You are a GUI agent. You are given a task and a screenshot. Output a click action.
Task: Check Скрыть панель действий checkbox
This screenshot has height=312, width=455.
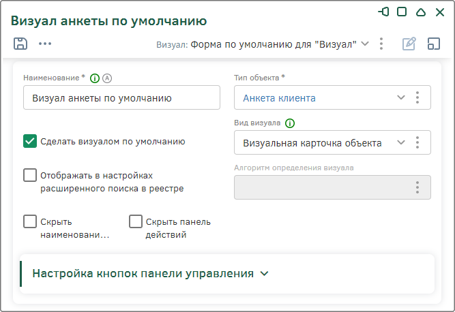click(x=136, y=221)
